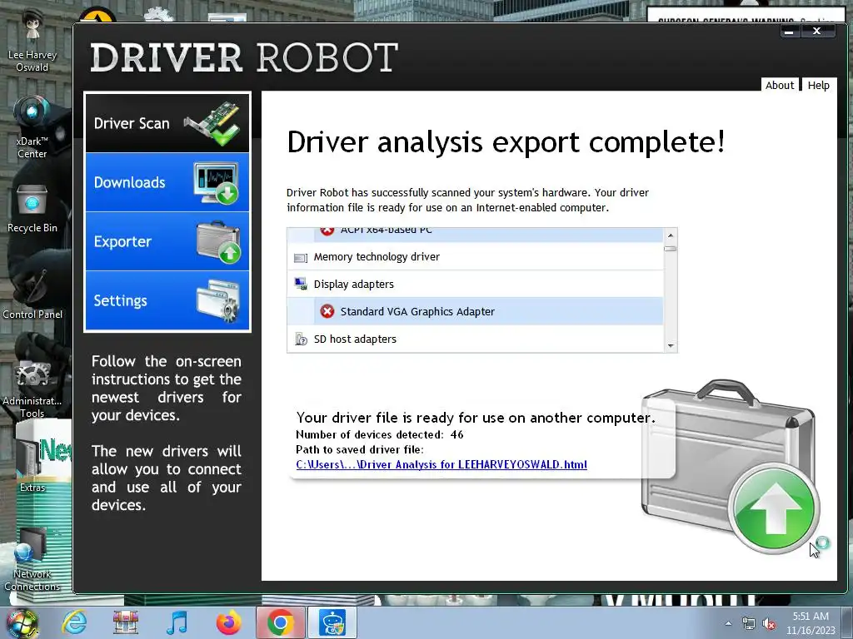Click the device list scroll up arrow
This screenshot has height=639, width=853.
click(x=671, y=235)
